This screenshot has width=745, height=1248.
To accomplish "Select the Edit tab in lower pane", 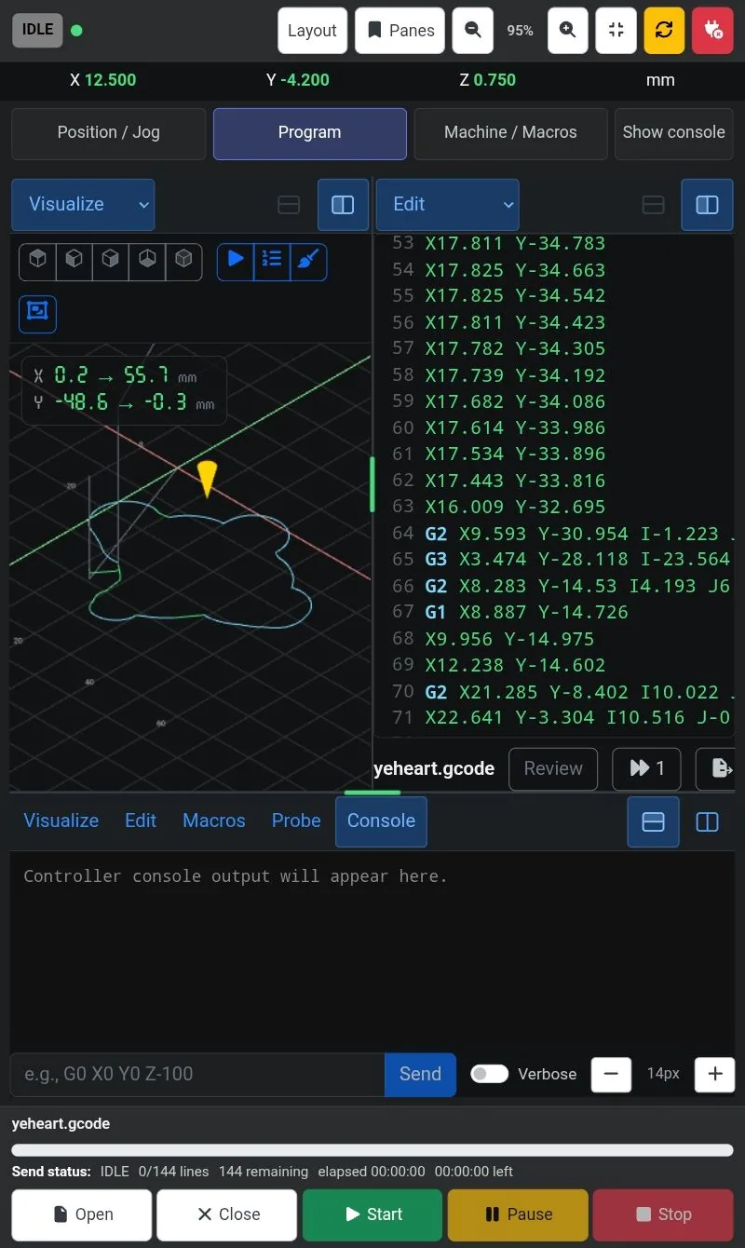I will tap(141, 821).
